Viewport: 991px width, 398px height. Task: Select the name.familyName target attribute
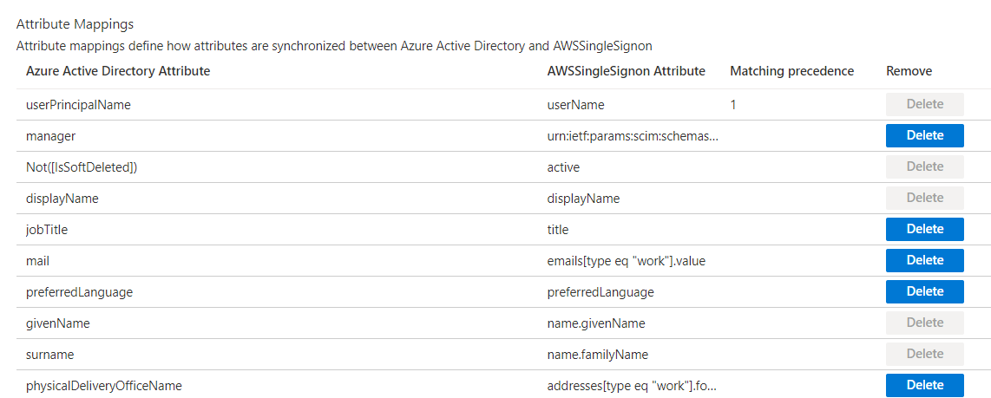pos(597,355)
